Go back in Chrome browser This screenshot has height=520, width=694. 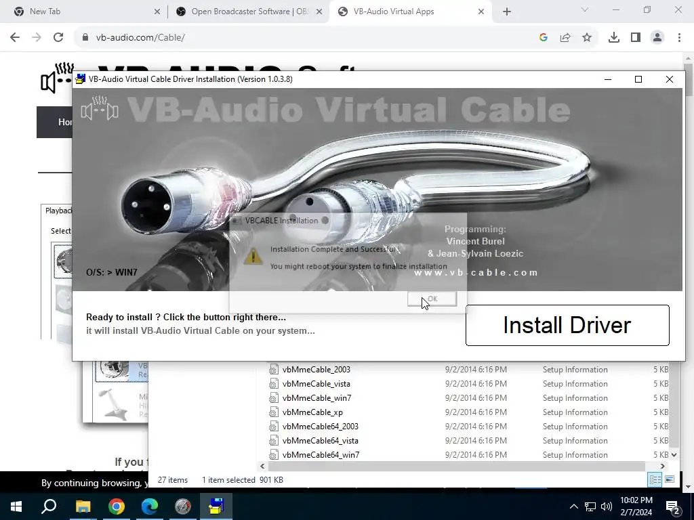pos(15,37)
